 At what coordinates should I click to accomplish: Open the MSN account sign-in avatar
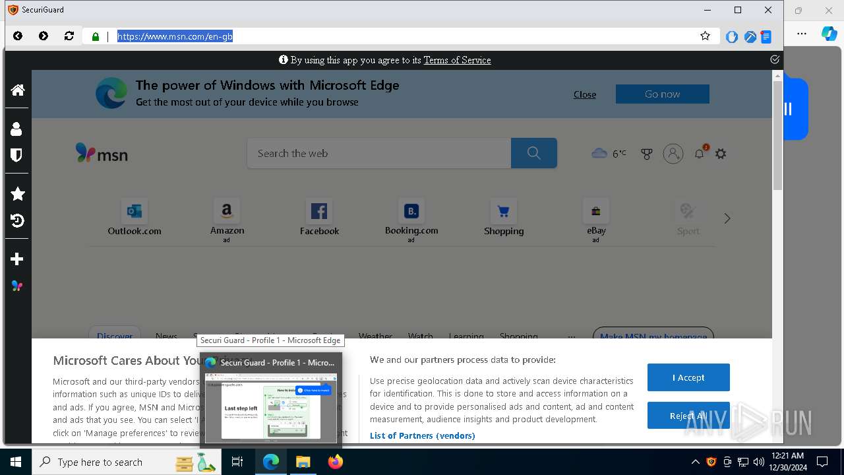click(673, 154)
